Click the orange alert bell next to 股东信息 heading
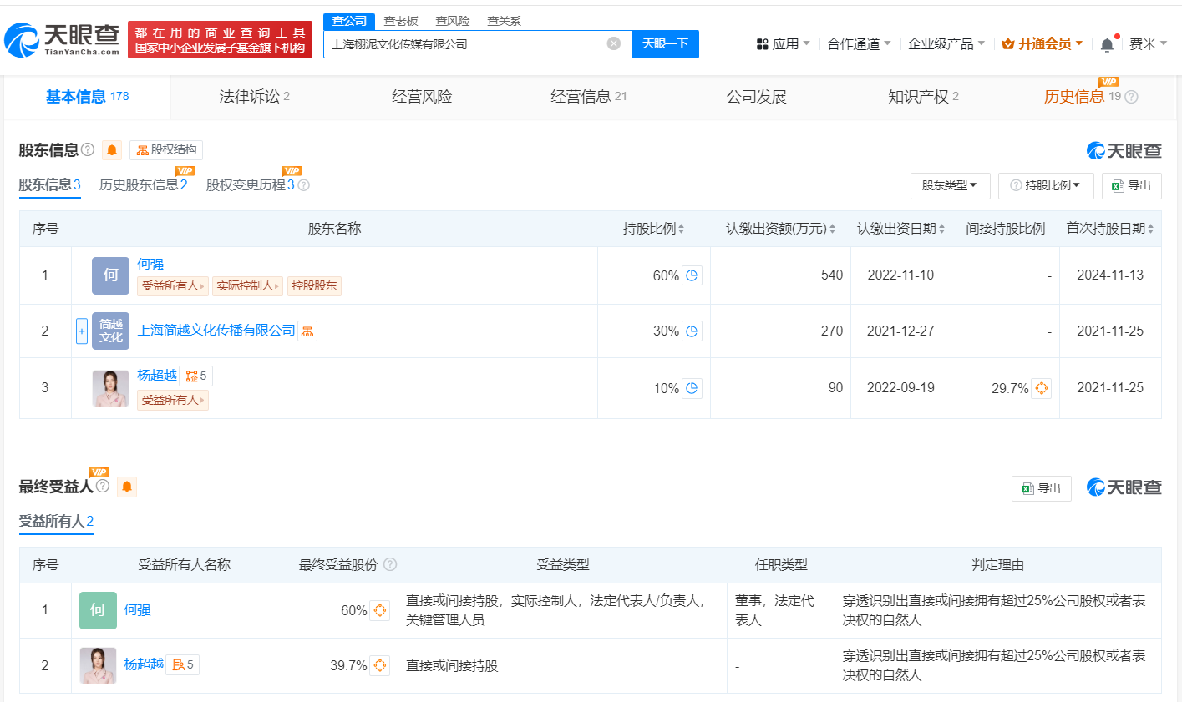 tap(112, 150)
